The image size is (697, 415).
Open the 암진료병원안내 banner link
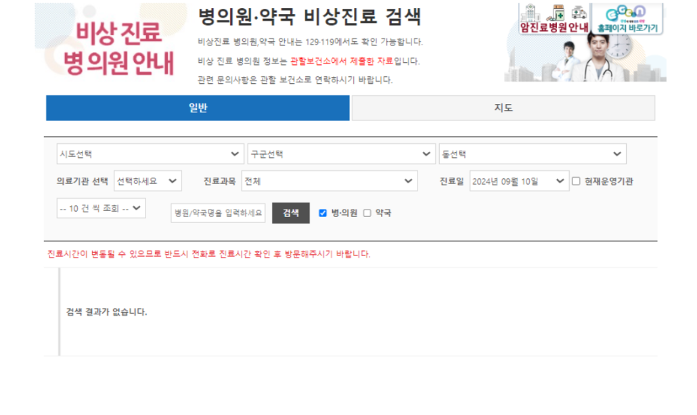click(555, 26)
